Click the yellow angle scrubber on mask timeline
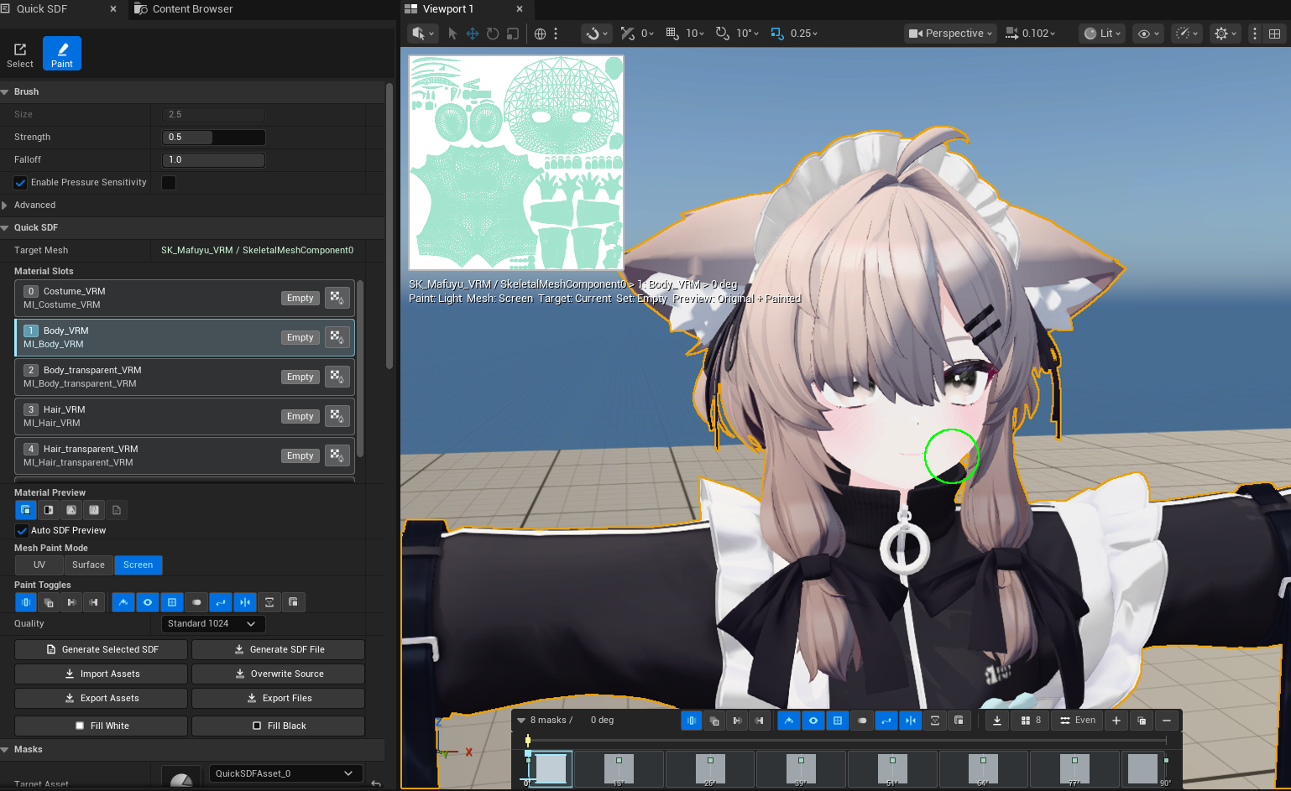 (x=528, y=740)
